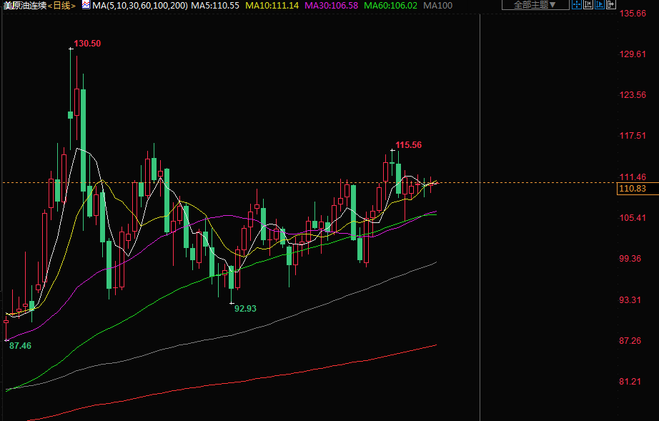Click the small chart icon before MA parameters
Screen dimensions: 659x421
tap(86, 5)
